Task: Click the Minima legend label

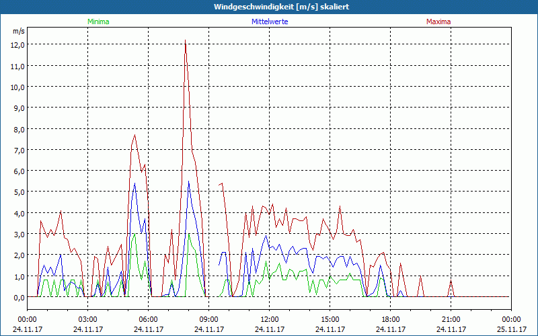Action: pos(98,22)
